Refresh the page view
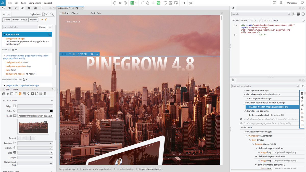Viewport: 306px width, 172px height. 165,3
